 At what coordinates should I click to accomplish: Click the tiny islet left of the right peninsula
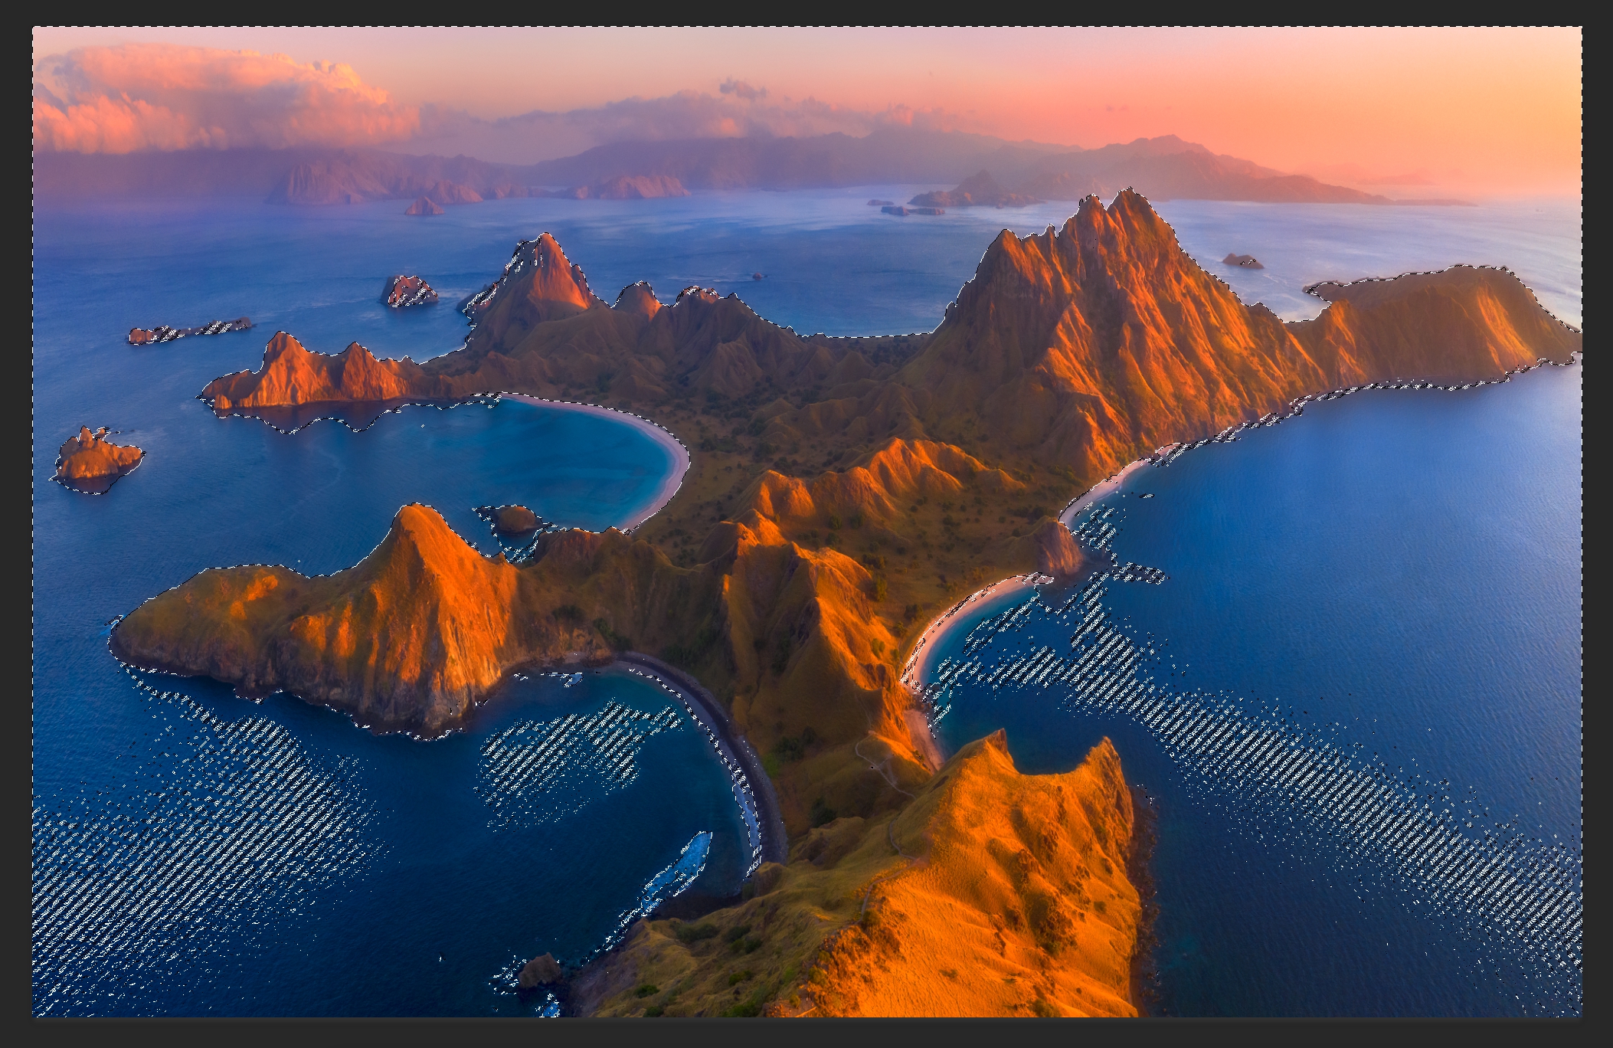(1242, 260)
